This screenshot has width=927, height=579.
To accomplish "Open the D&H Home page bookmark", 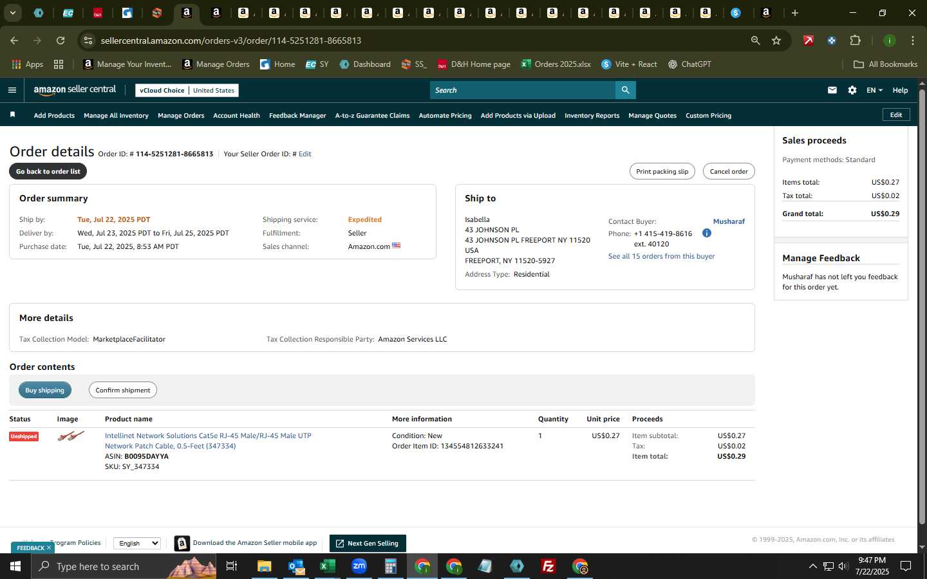I will click(474, 64).
